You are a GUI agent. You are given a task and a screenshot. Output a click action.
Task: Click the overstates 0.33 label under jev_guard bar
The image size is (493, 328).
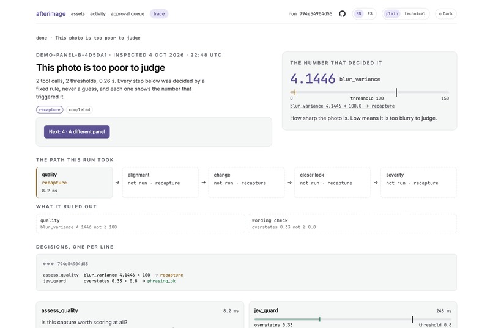[273, 325]
